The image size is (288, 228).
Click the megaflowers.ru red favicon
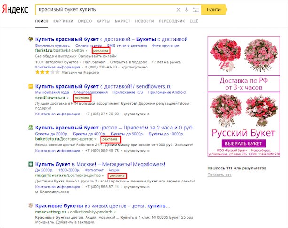tap(31, 164)
